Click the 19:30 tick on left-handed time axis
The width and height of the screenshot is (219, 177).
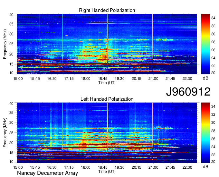point(119,167)
